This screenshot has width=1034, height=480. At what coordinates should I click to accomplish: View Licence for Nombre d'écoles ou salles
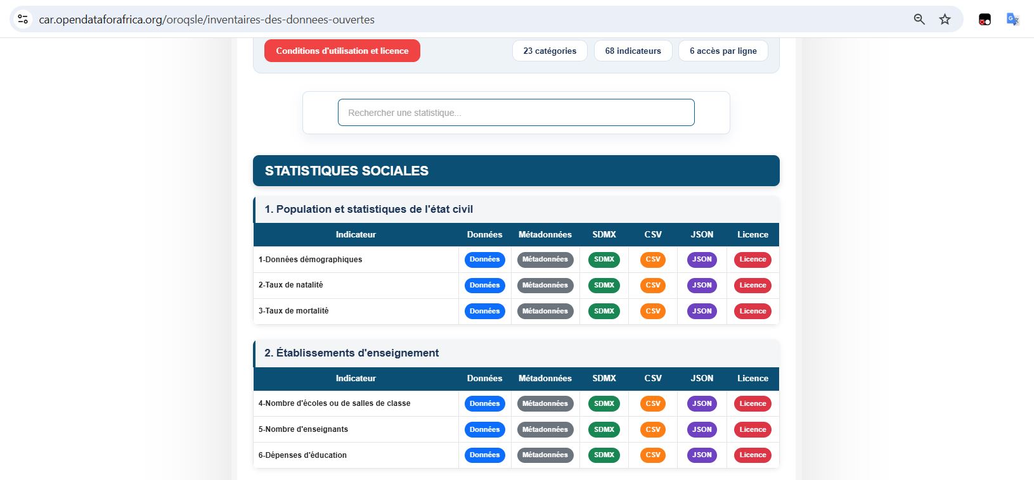point(753,404)
